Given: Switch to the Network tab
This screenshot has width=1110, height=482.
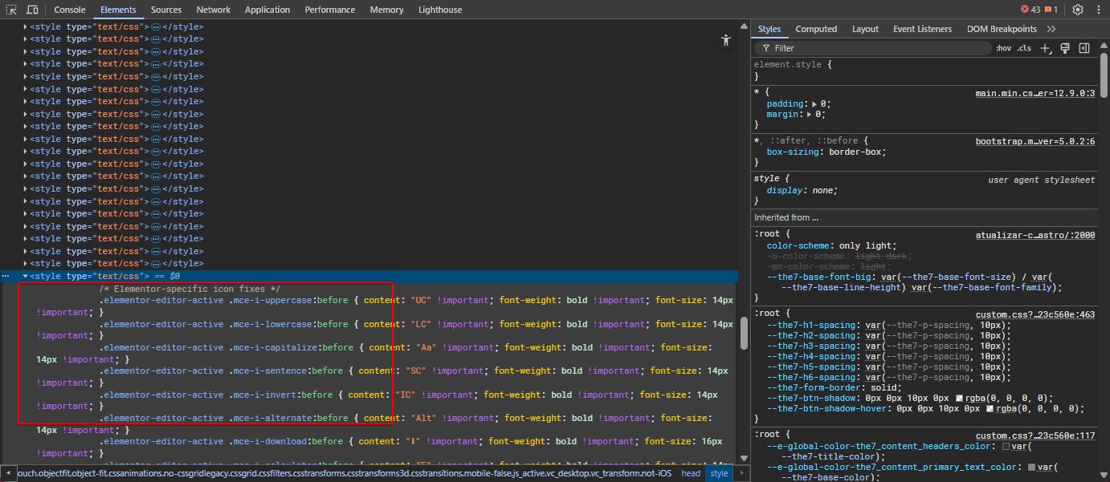Looking at the screenshot, I should [213, 10].
